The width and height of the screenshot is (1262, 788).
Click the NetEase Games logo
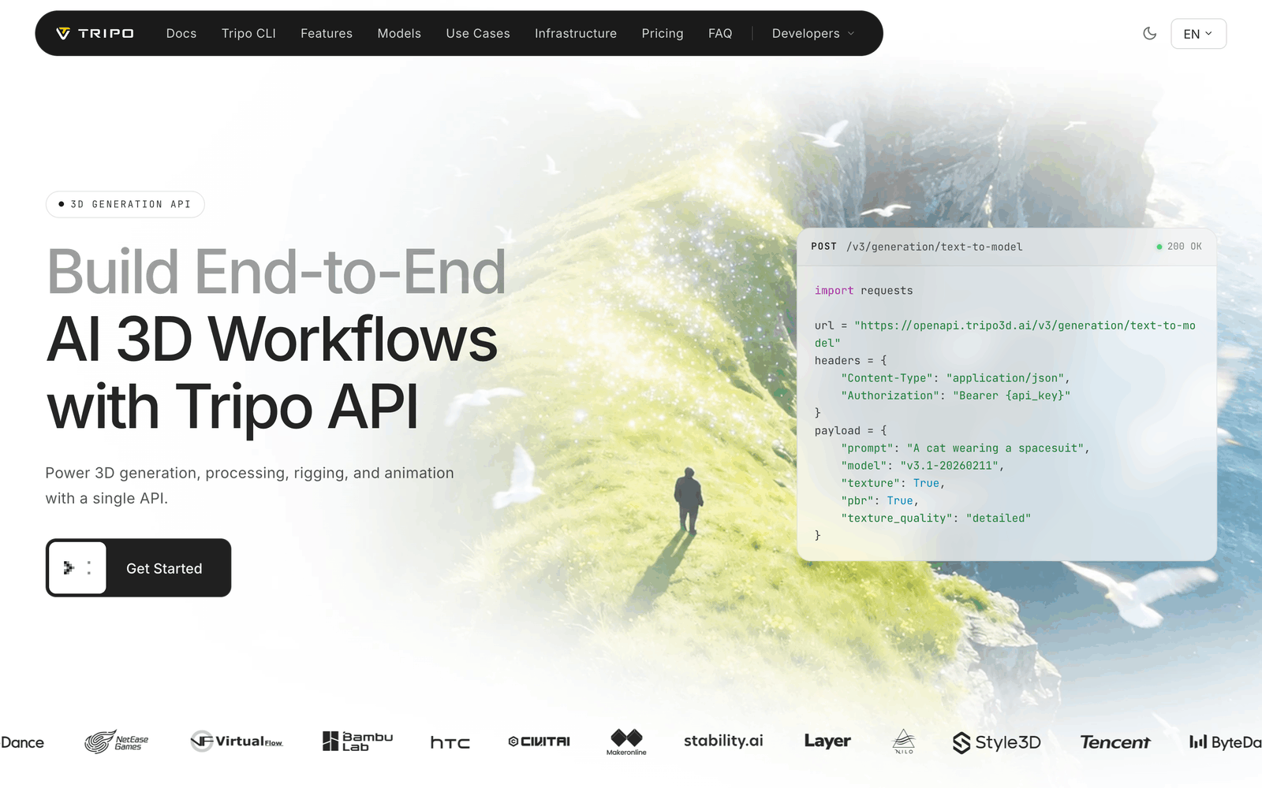pos(117,742)
